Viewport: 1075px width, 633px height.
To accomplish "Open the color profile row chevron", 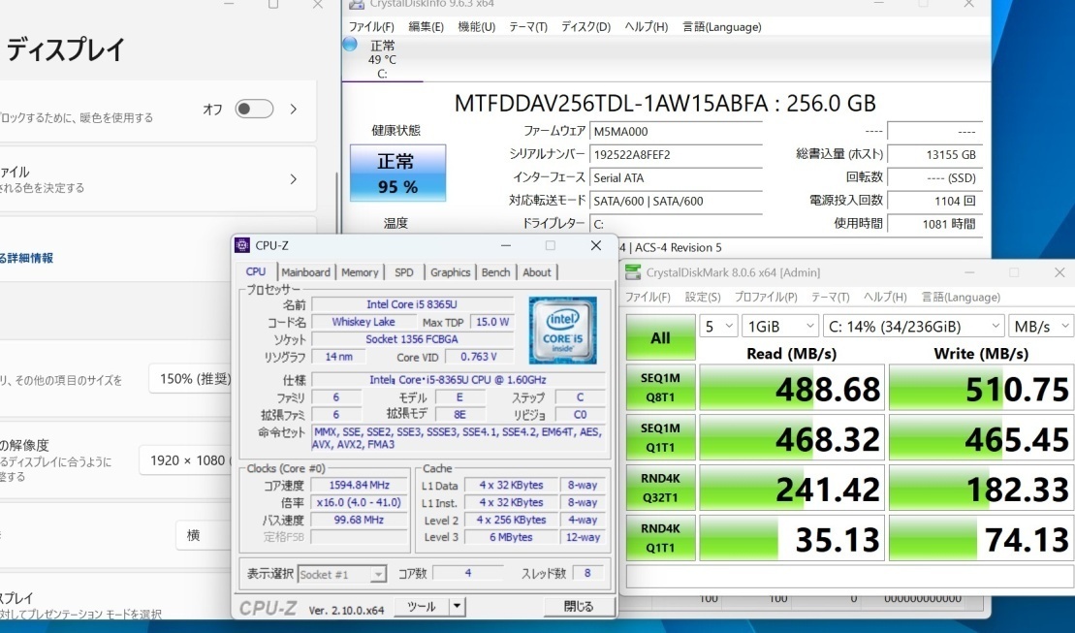I will click(294, 179).
